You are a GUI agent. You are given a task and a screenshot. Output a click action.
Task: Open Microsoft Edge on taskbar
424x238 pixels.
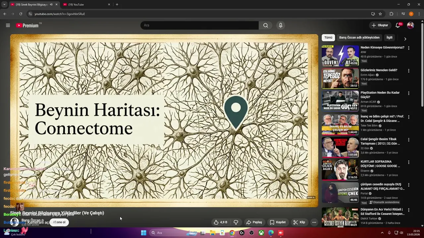click(271, 233)
